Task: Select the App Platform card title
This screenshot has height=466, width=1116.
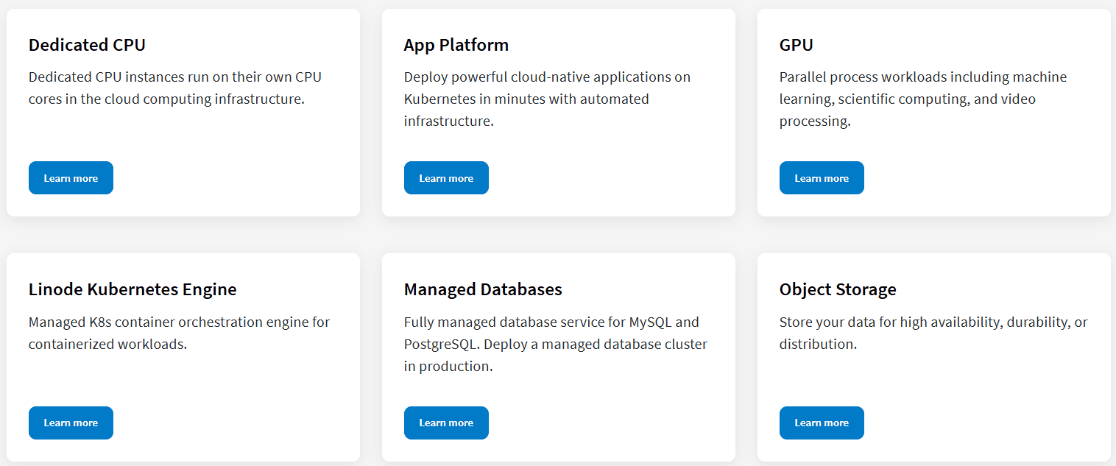Action: tap(456, 45)
